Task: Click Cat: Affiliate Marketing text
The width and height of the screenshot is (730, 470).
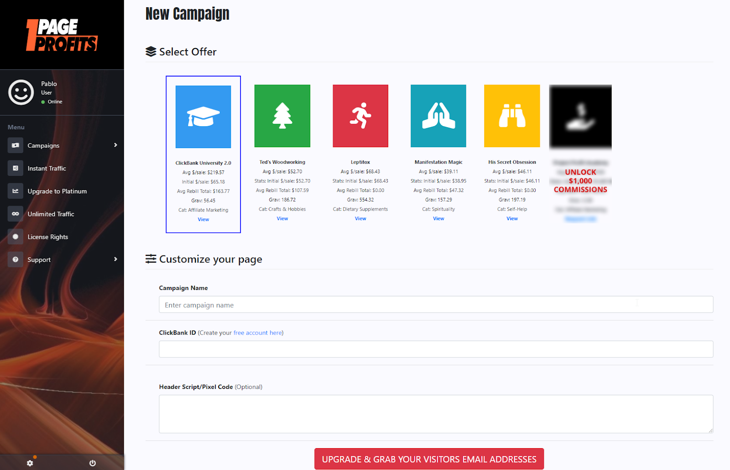Action: pyautogui.click(x=203, y=210)
